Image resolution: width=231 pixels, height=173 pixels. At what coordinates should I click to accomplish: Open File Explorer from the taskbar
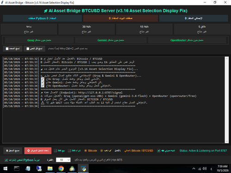click(50, 169)
